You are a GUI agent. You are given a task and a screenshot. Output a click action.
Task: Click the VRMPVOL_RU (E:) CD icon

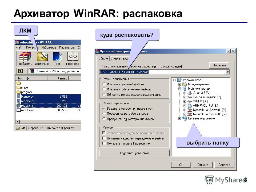click(x=190, y=106)
